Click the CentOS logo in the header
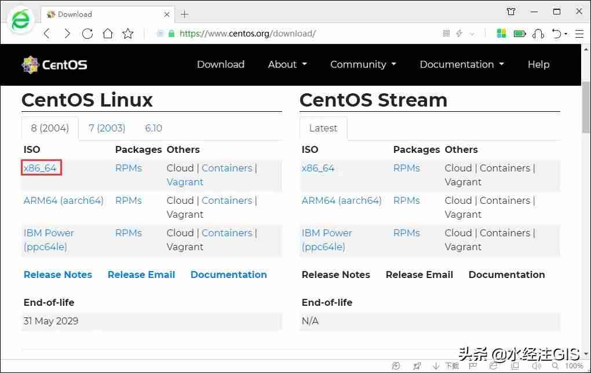The width and height of the screenshot is (591, 373). tap(54, 65)
